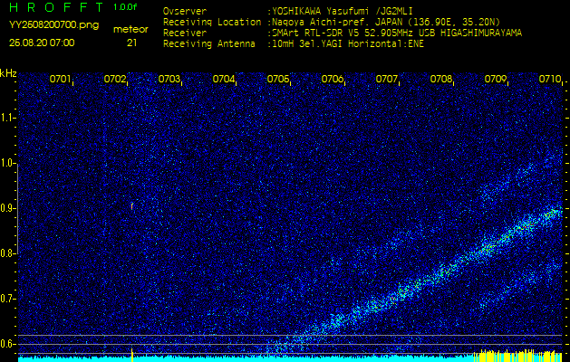Click the 0.7 frequency axis label

point(7,299)
